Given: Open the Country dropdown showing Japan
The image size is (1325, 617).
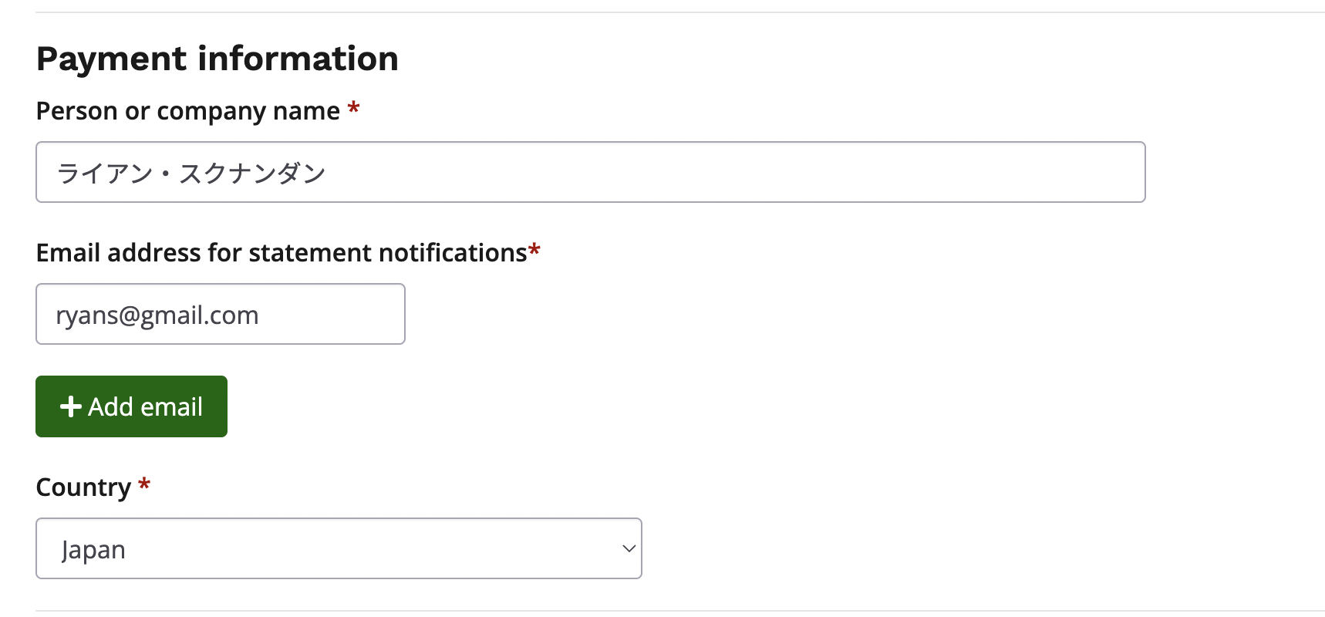Looking at the screenshot, I should point(339,548).
